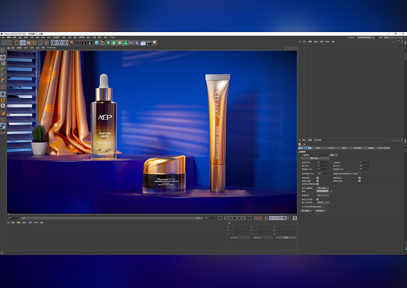Click Render to Picture Viewer icon

pyautogui.click(x=84, y=43)
